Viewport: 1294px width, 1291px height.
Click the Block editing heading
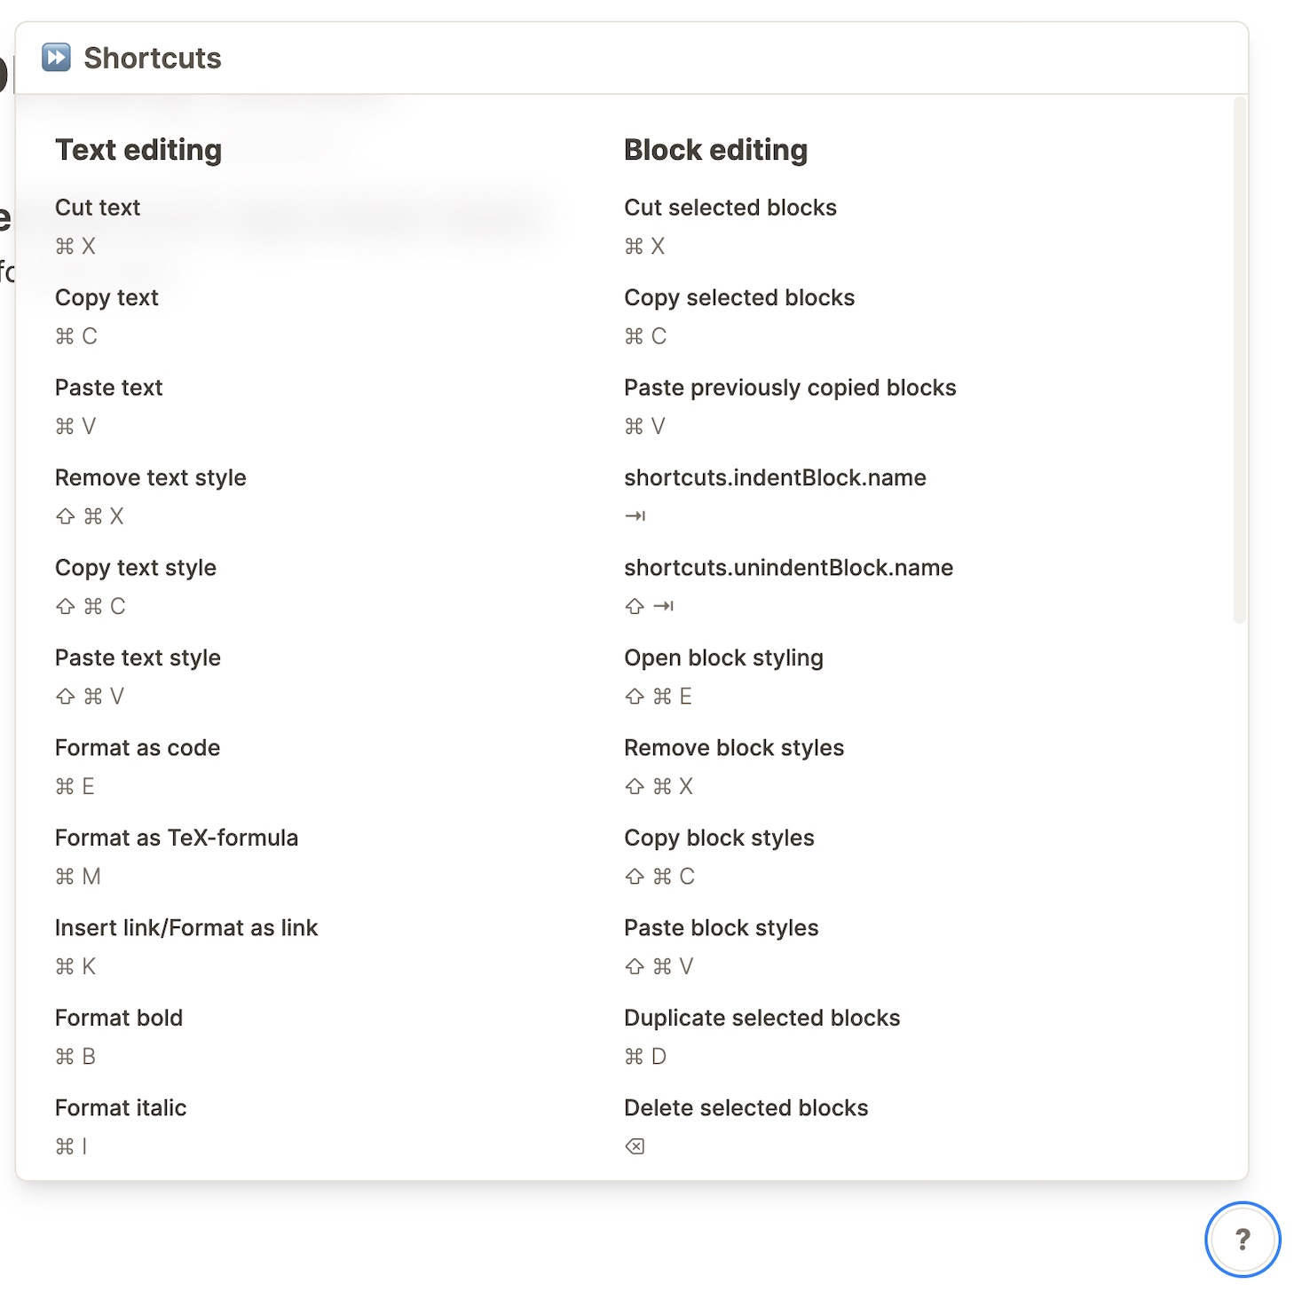point(716,150)
